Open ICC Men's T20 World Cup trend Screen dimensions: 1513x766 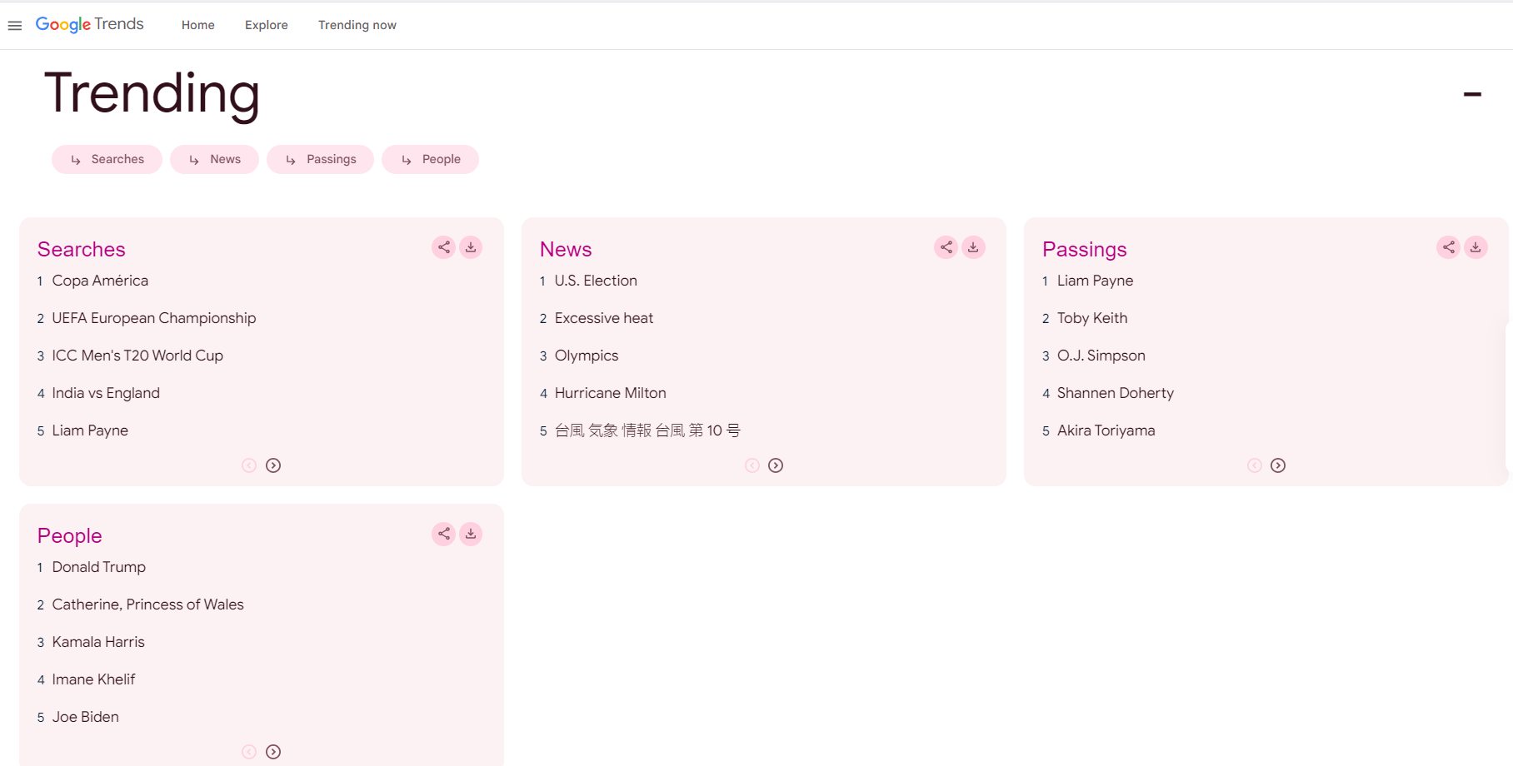click(137, 356)
